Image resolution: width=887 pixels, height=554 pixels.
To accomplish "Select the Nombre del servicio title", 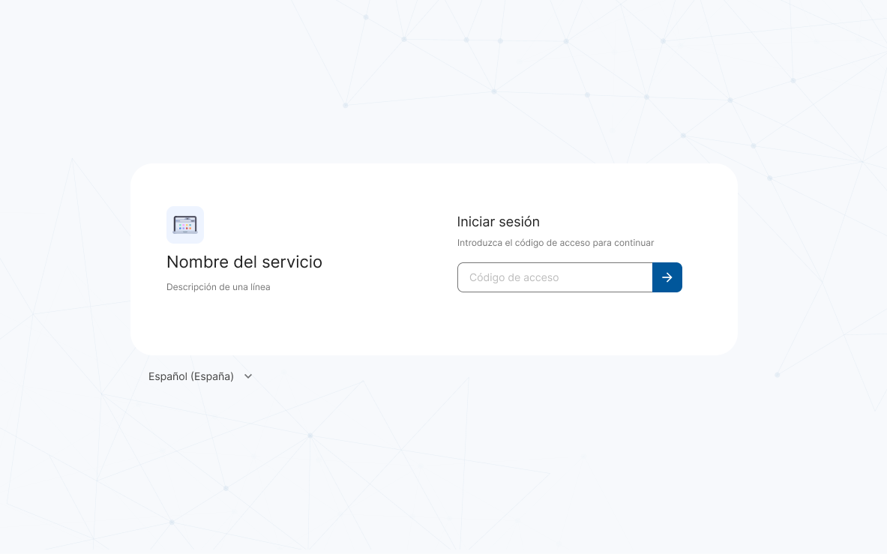I will 244,262.
